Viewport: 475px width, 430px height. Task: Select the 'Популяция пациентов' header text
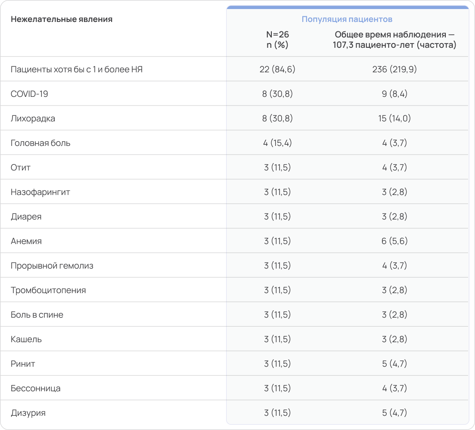click(347, 19)
